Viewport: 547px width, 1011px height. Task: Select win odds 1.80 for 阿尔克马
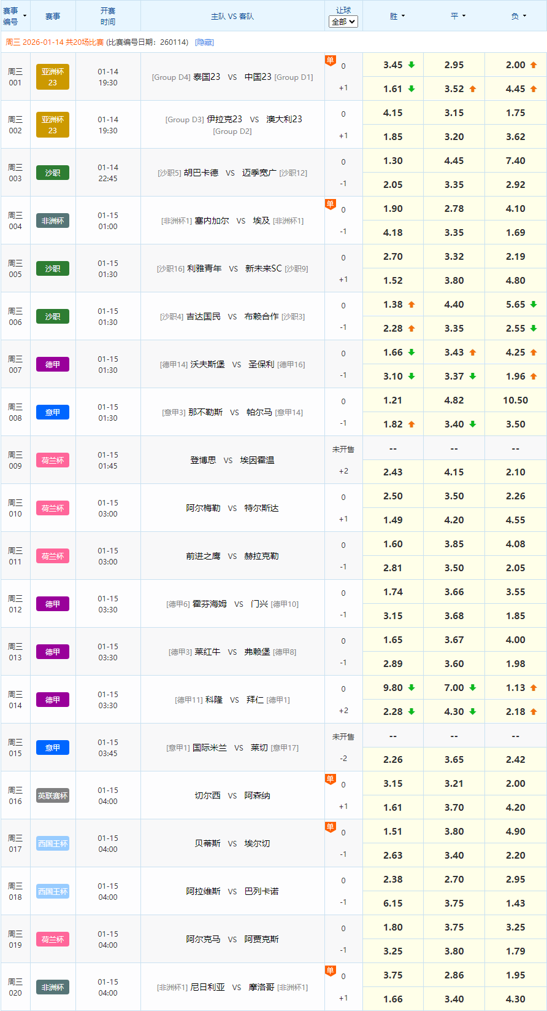click(393, 927)
